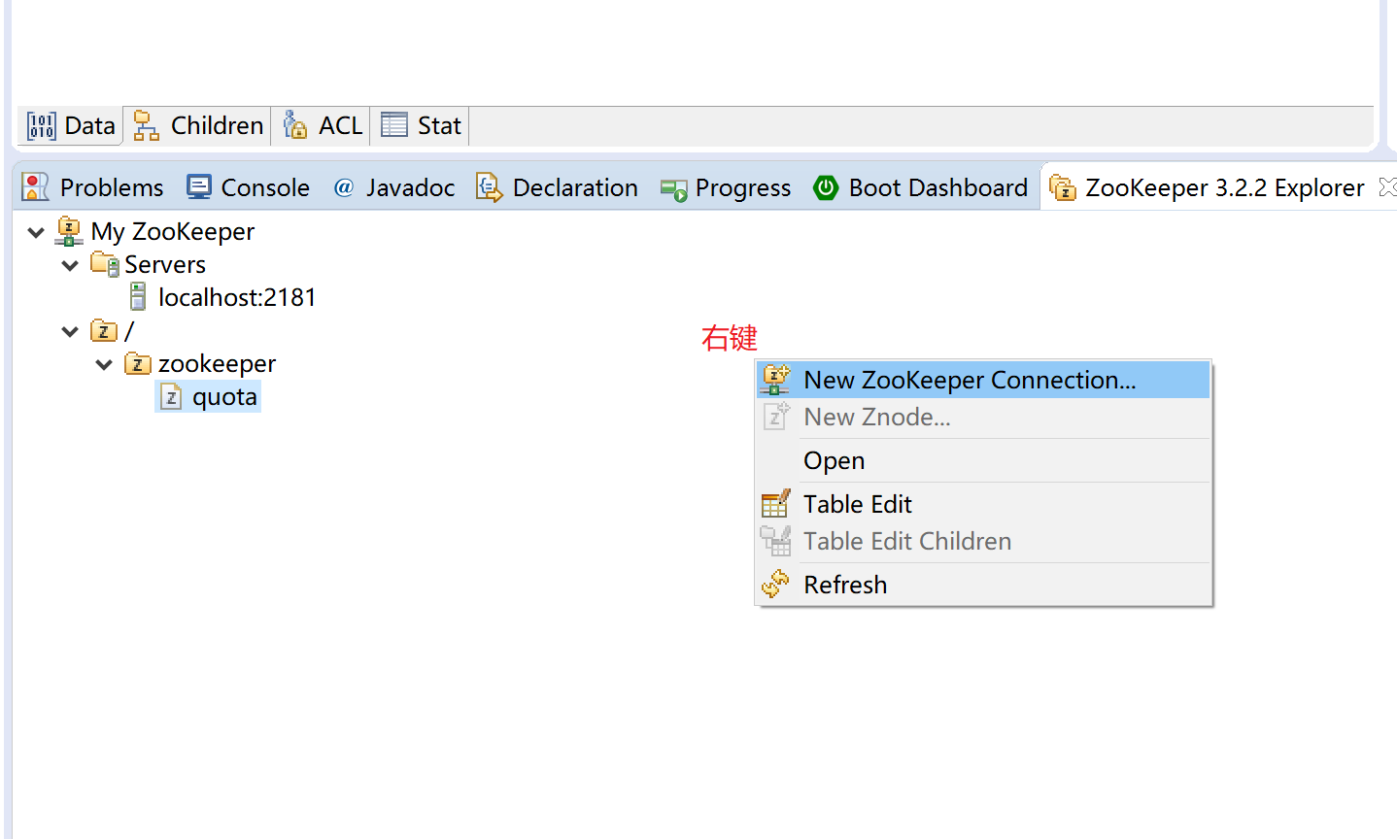Collapse the / root znode
The image size is (1397, 839).
coord(69,330)
